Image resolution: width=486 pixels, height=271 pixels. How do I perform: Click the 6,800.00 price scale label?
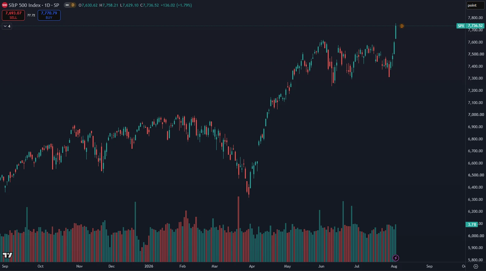tap(475, 139)
